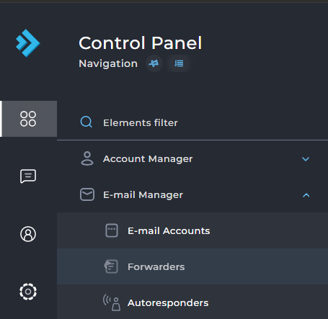The image size is (328, 319).
Task: Open the messages speech-bubble sidebar icon
Action: [x=28, y=176]
